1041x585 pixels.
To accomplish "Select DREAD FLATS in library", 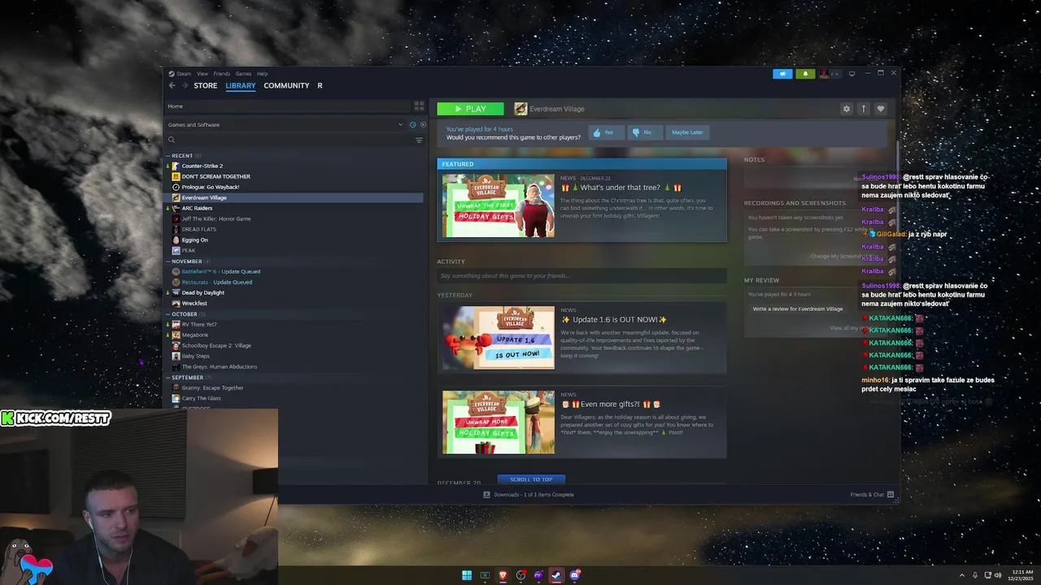I will click(199, 229).
